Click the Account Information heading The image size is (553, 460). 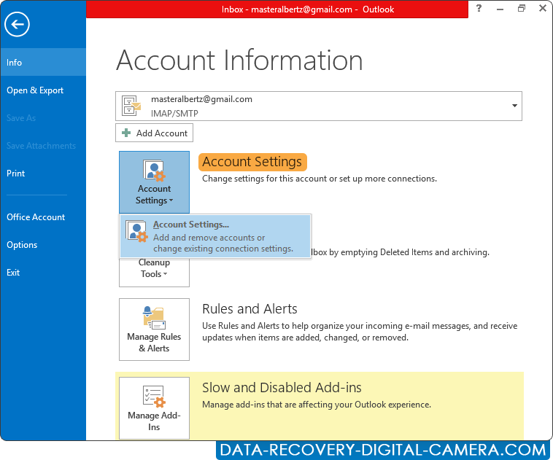point(239,61)
